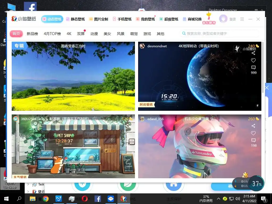Open 图片定制 section
Viewport: 272px width, 204px height.
tap(99, 19)
